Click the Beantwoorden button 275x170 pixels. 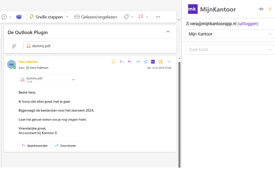click(x=35, y=145)
